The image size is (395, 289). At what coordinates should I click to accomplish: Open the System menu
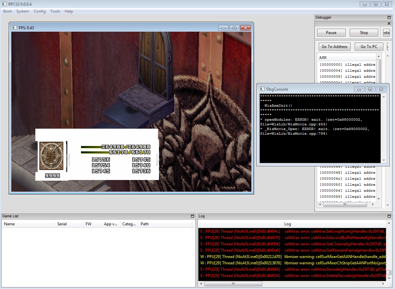coord(22,11)
